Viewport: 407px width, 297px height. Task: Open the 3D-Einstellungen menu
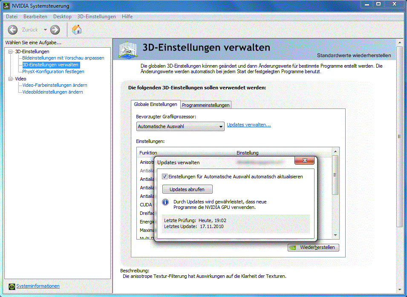[x=97, y=16]
